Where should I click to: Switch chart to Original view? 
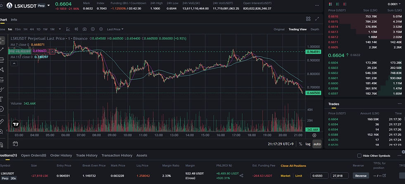point(279,29)
